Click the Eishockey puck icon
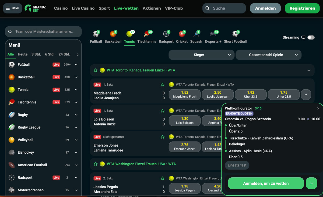The width and height of the screenshot is (323, 197). point(12,152)
